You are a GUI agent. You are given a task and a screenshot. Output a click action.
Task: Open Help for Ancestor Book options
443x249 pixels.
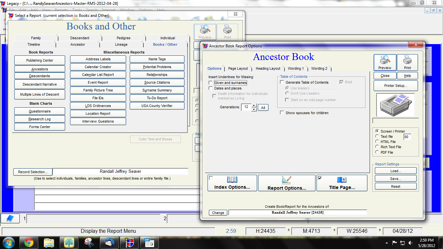[407, 76]
